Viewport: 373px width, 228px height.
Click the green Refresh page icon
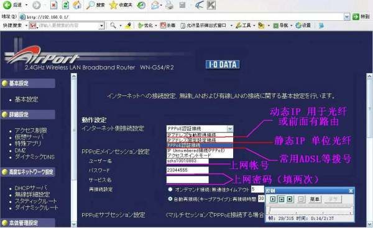(x=65, y=5)
